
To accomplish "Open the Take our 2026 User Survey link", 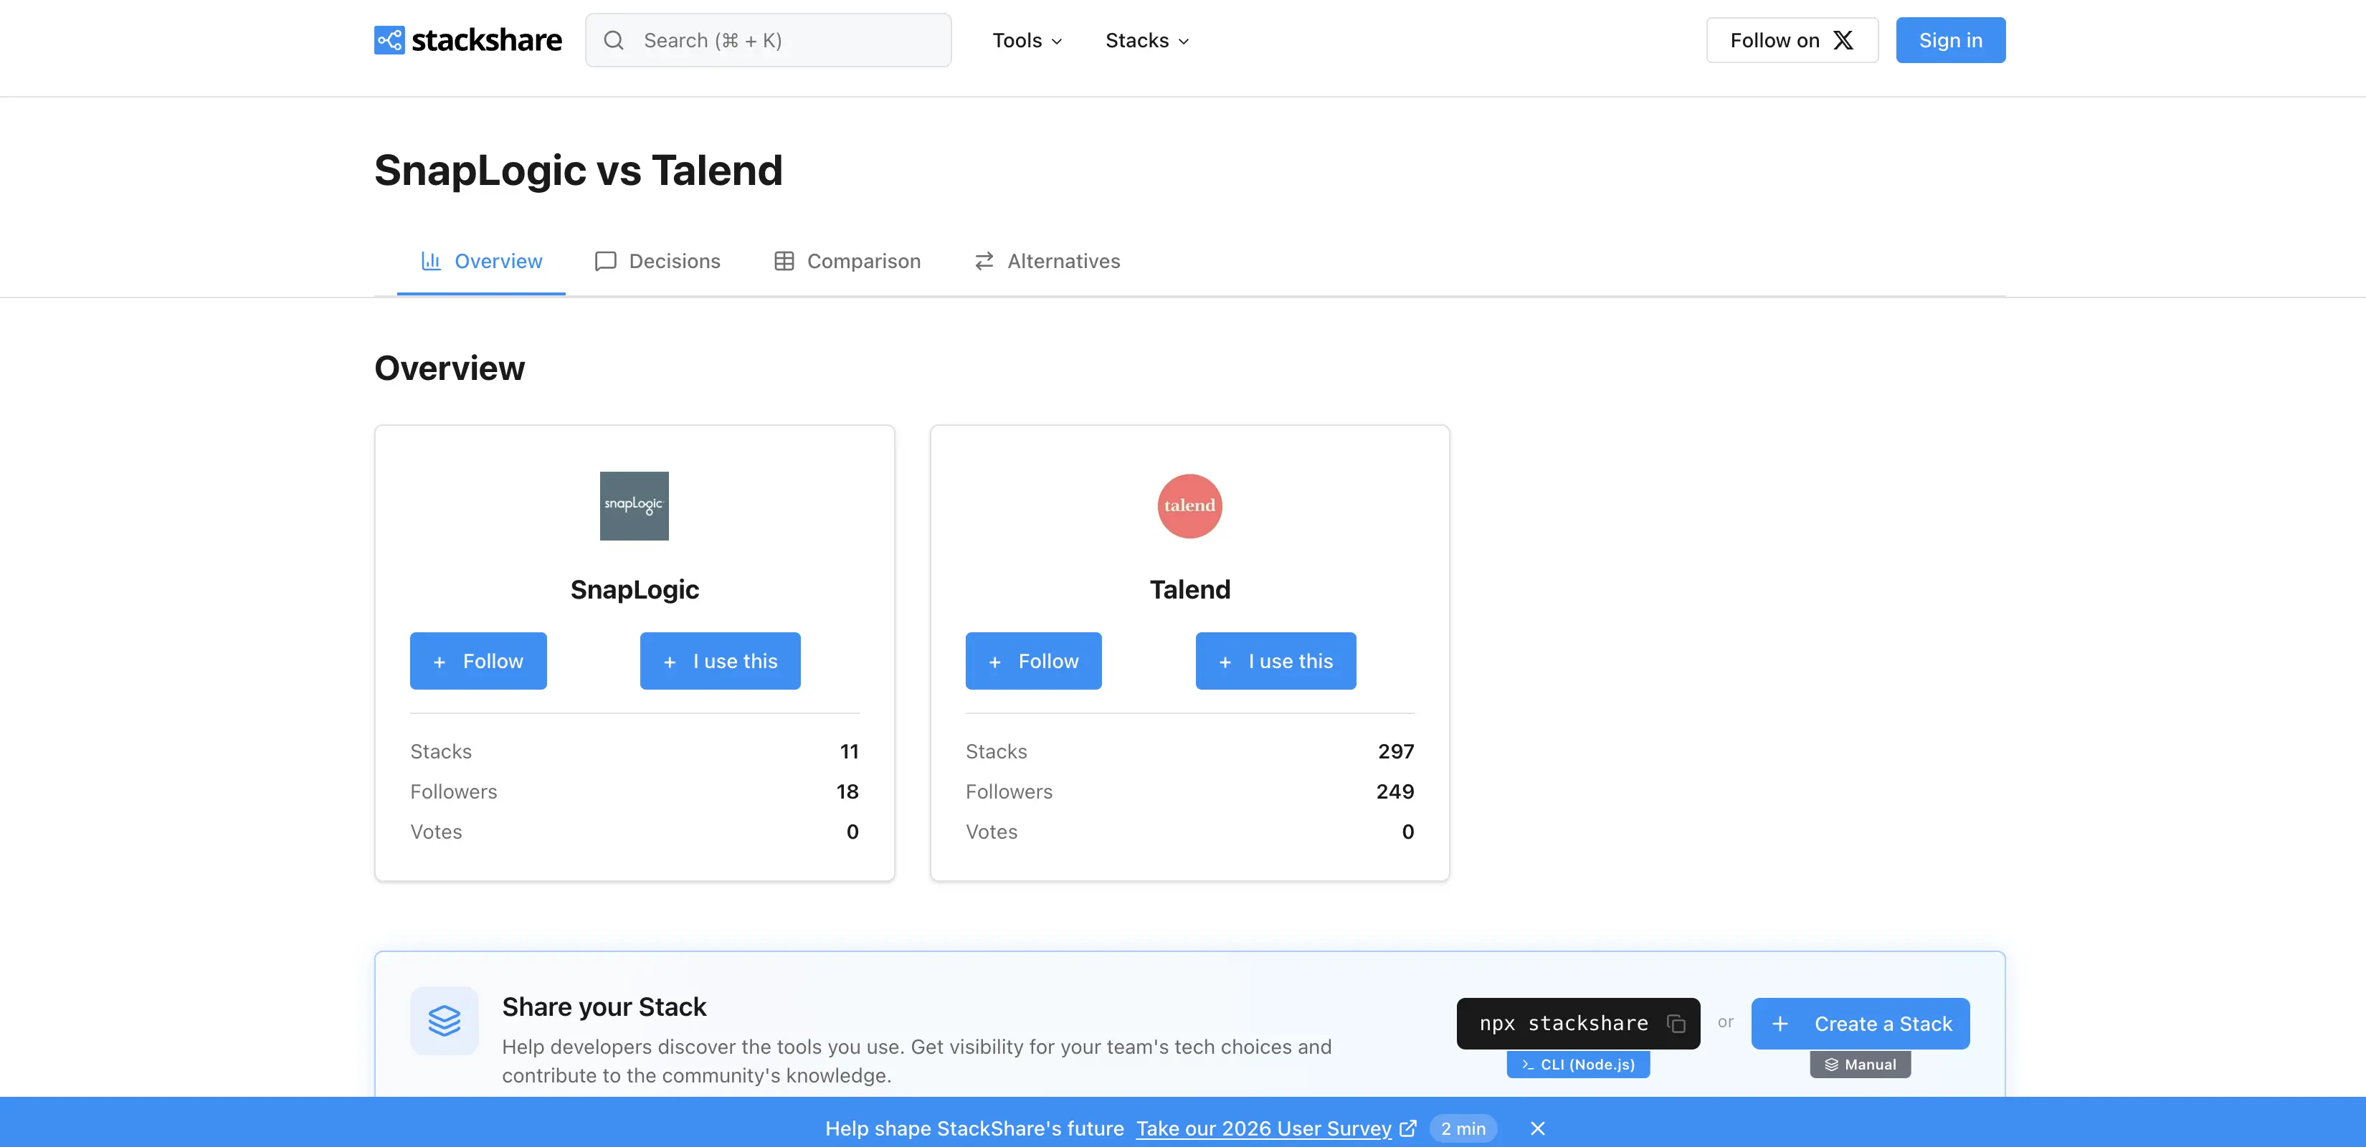I will pyautogui.click(x=1264, y=1128).
